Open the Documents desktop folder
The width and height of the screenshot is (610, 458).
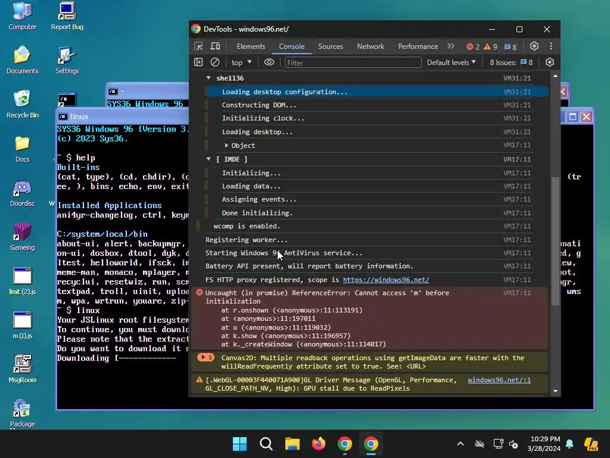point(22,60)
